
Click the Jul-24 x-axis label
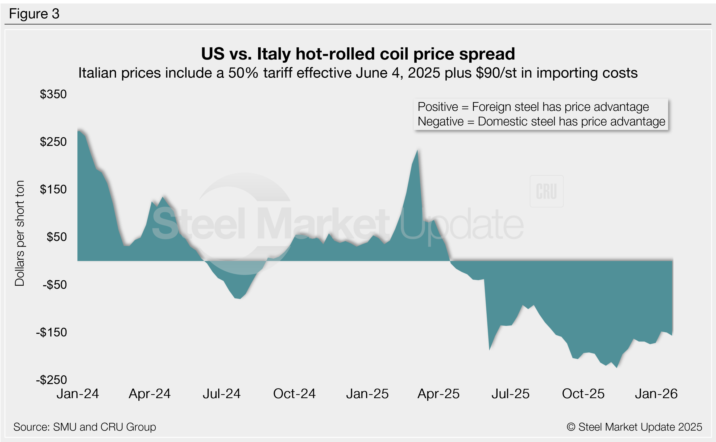tap(221, 394)
